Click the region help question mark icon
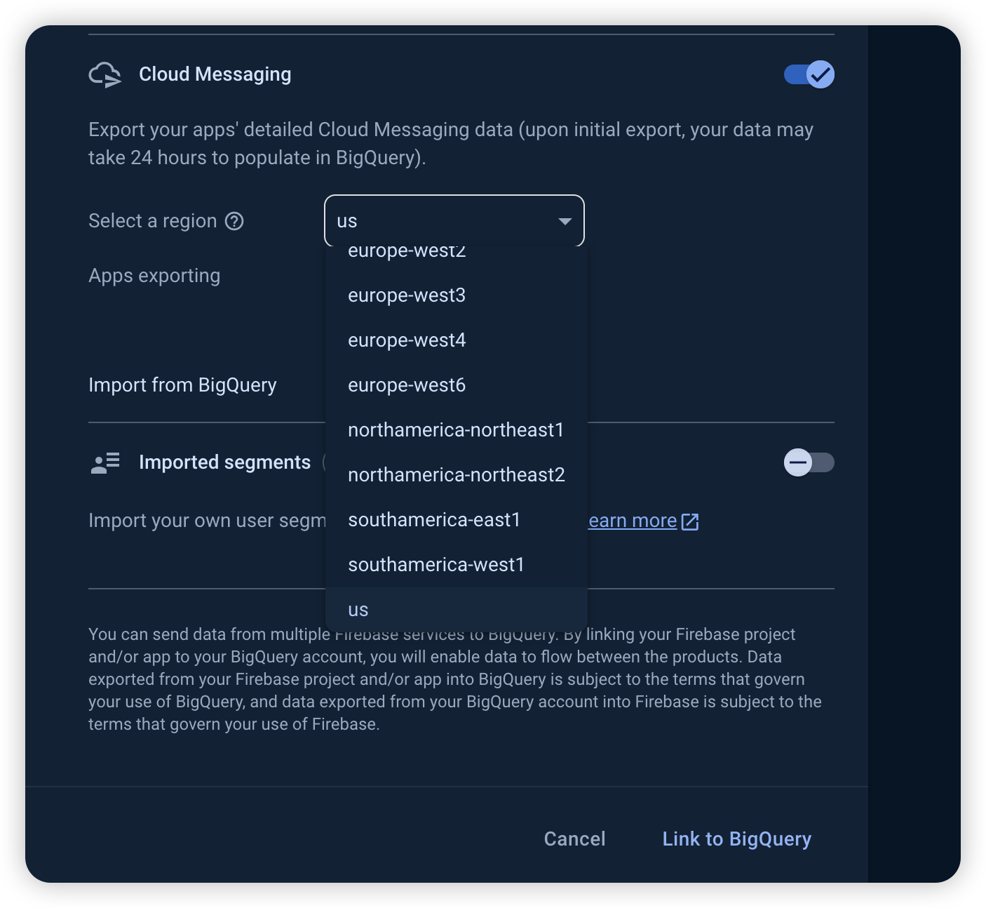The image size is (986, 908). tap(234, 221)
